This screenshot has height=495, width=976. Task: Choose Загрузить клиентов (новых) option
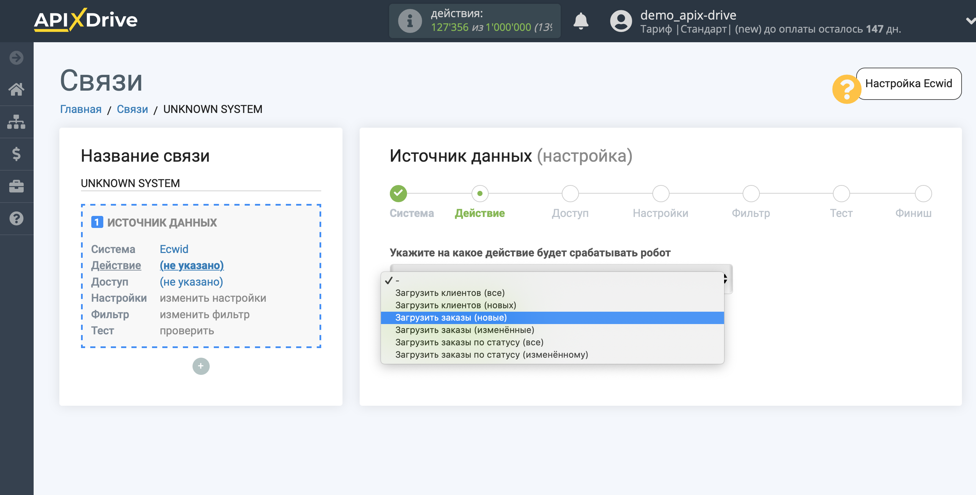click(x=552, y=305)
